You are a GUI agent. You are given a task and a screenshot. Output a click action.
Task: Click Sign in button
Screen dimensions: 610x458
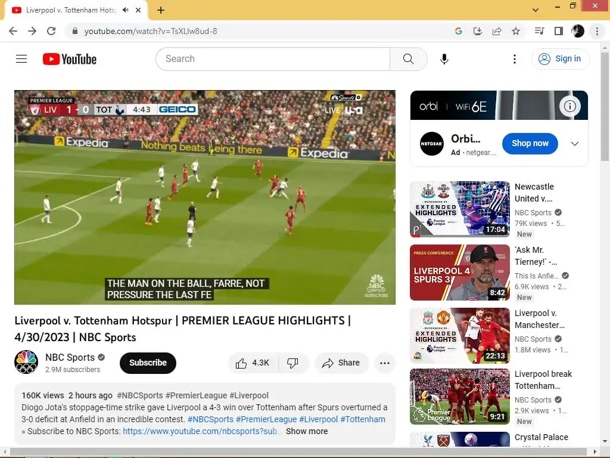(x=561, y=59)
